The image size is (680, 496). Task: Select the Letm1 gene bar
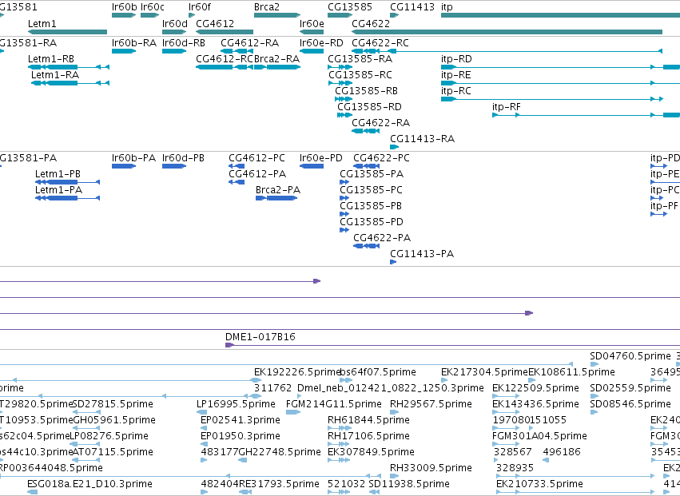67,32
